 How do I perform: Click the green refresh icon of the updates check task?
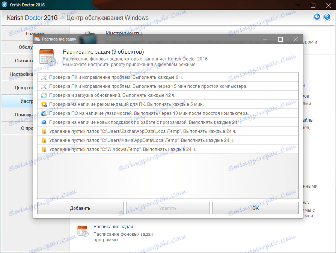pyautogui.click(x=44, y=95)
